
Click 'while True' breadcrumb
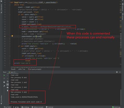[22, 69]
